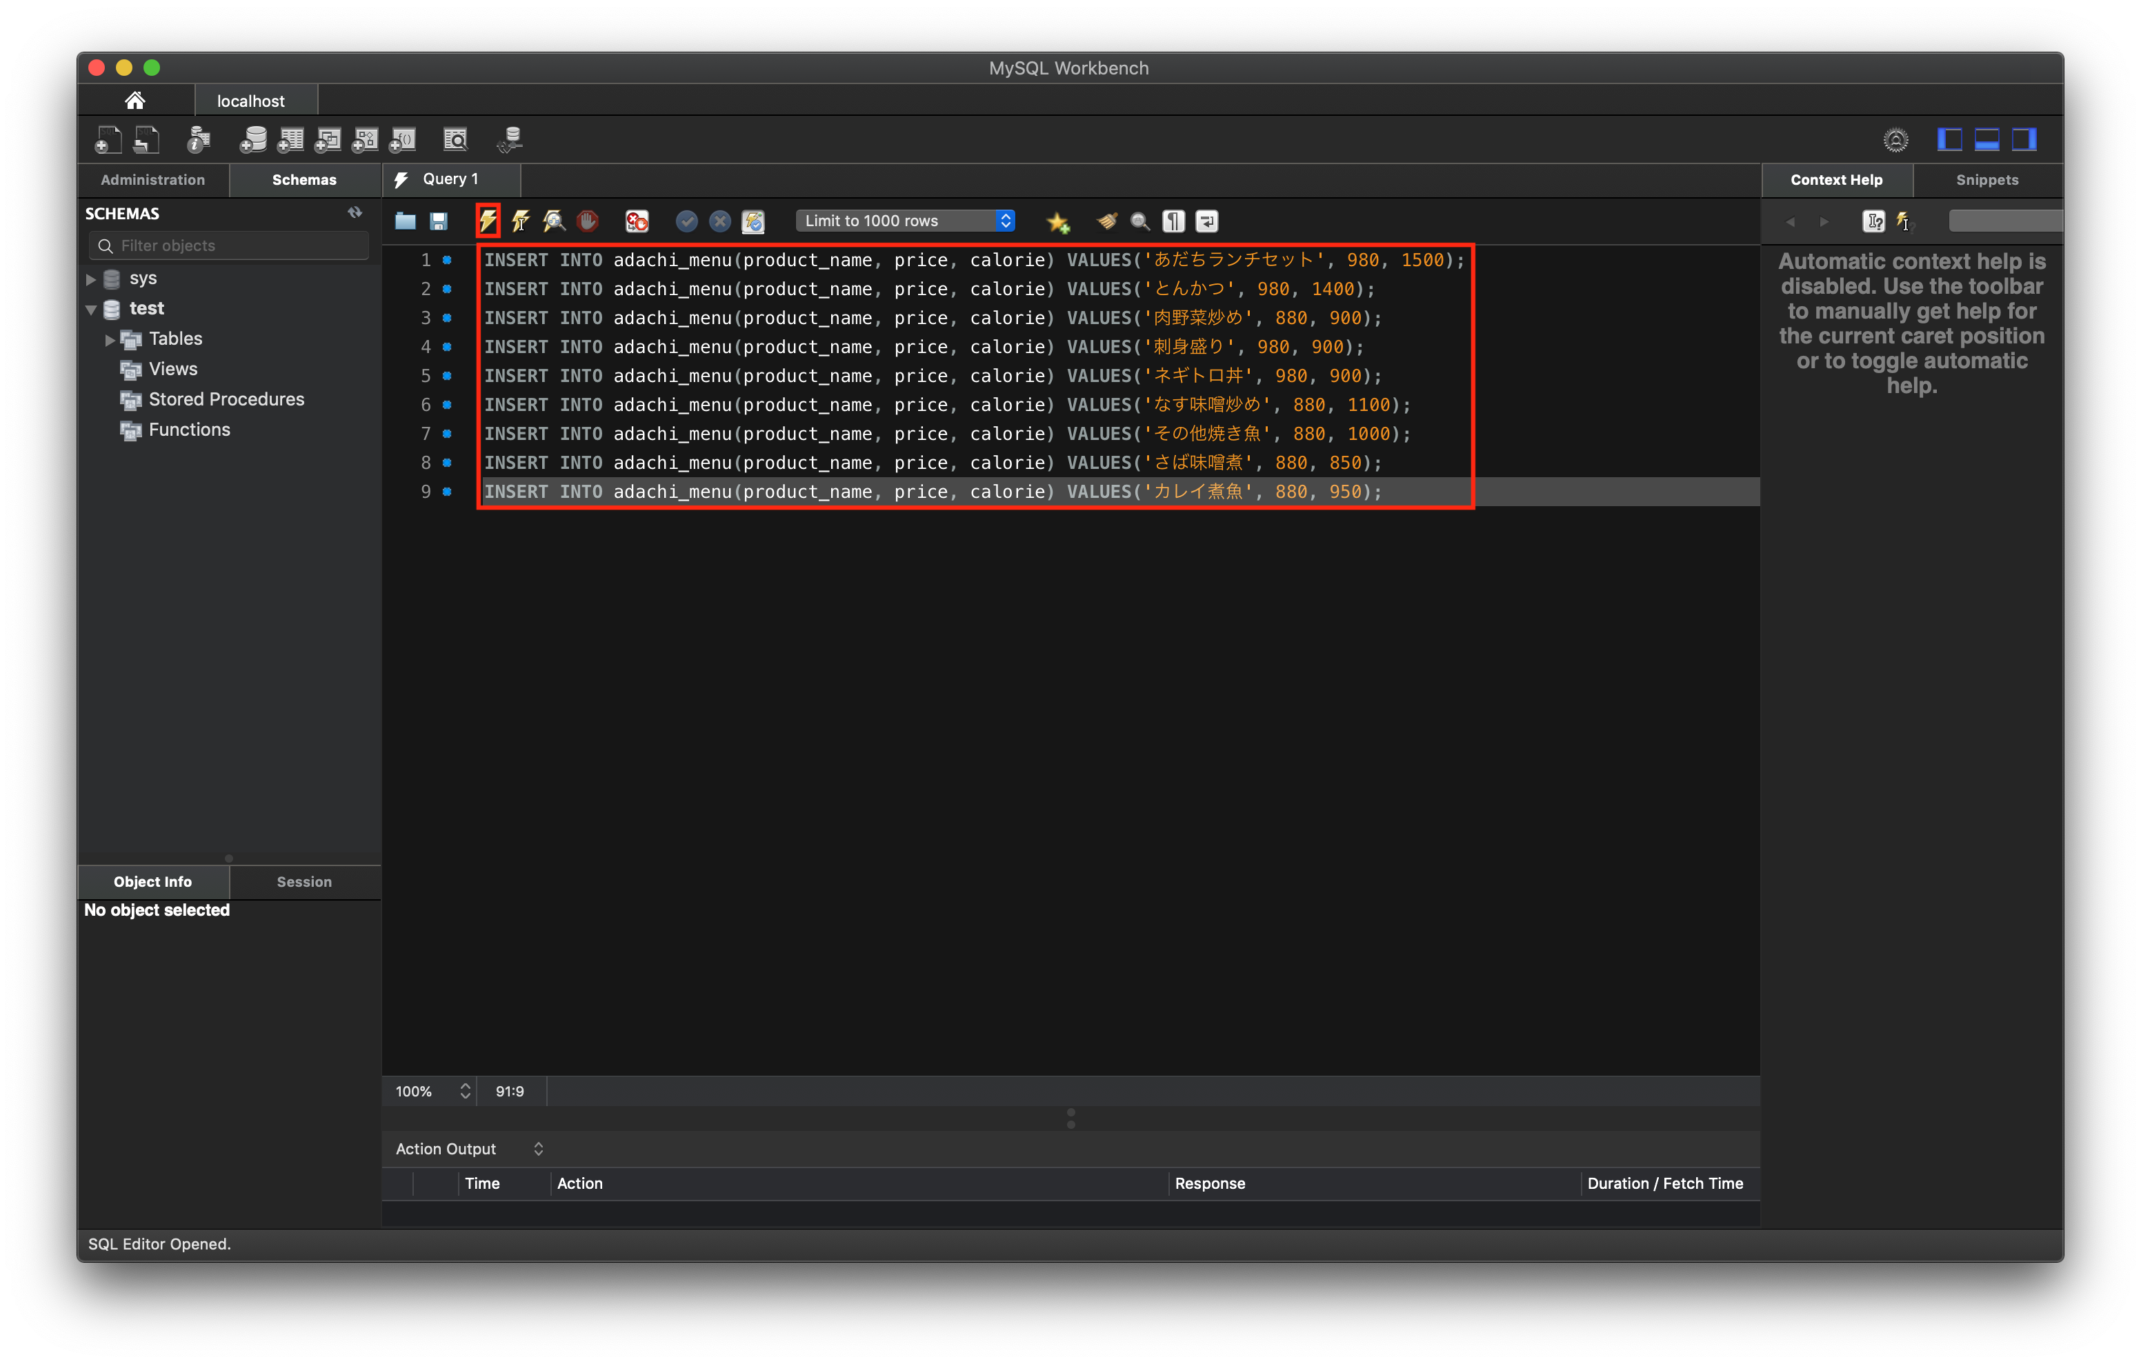Toggle the autocommit mode icon
The image size is (2141, 1364).
[x=753, y=221]
